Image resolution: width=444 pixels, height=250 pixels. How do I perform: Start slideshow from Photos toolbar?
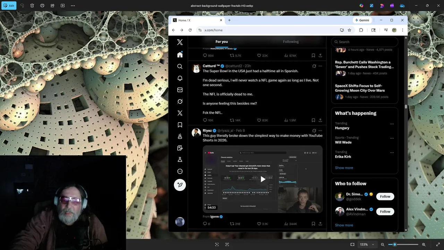click(x=63, y=6)
